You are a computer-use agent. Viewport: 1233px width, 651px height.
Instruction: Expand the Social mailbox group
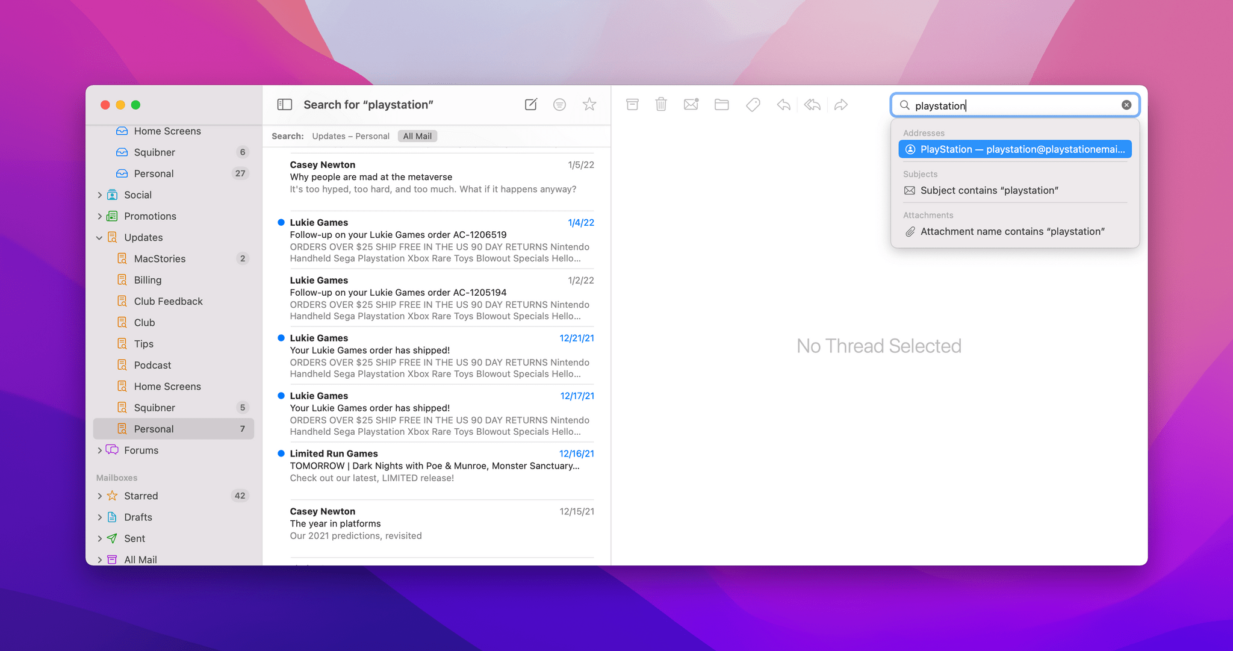pos(99,195)
